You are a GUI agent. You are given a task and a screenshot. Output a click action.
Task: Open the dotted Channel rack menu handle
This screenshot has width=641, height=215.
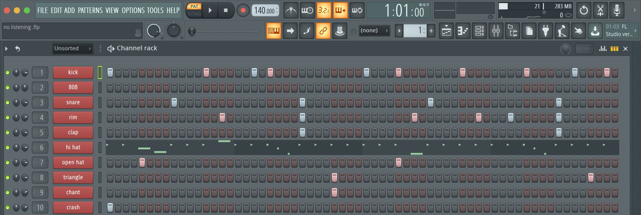(x=100, y=49)
